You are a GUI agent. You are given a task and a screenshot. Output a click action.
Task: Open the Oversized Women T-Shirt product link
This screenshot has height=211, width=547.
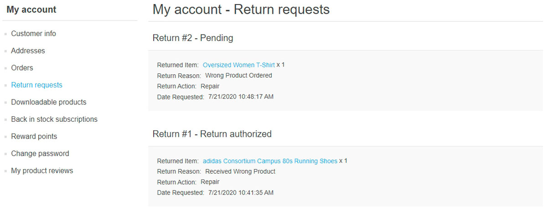click(x=238, y=65)
